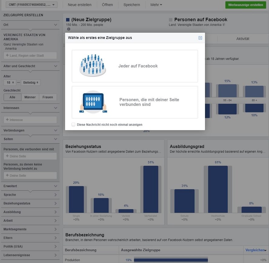The width and height of the screenshot is (269, 263).
Task: Click Speichern in top bar
Action: [132, 5]
